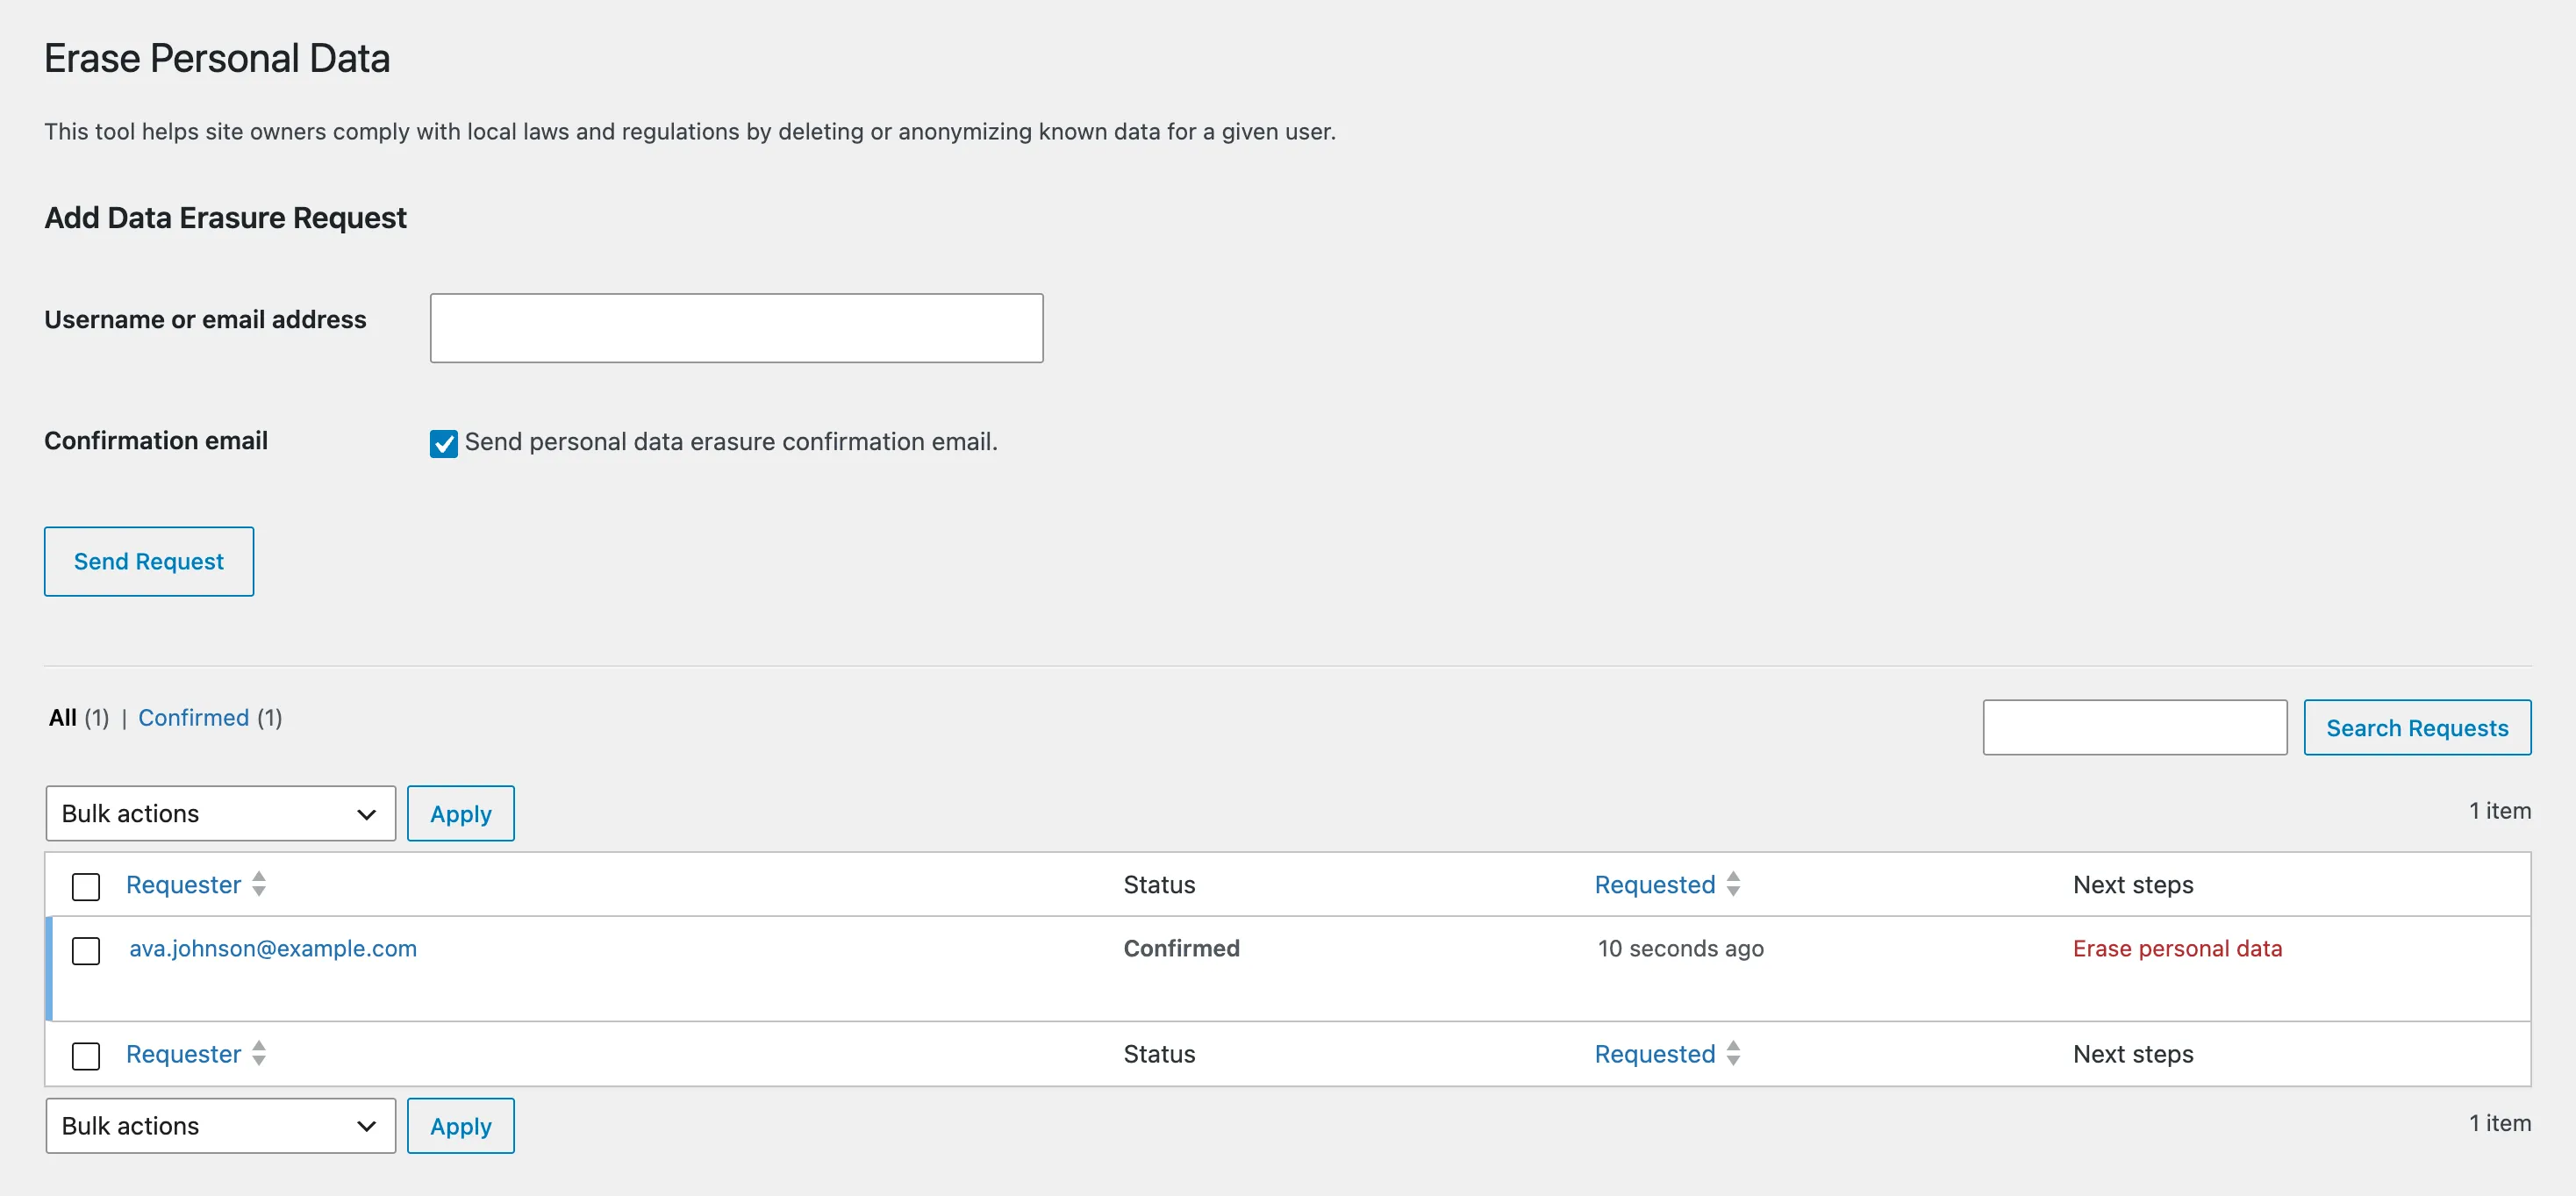Apply bottom bulk action
Viewport: 2576px width, 1196px height.
tap(461, 1126)
